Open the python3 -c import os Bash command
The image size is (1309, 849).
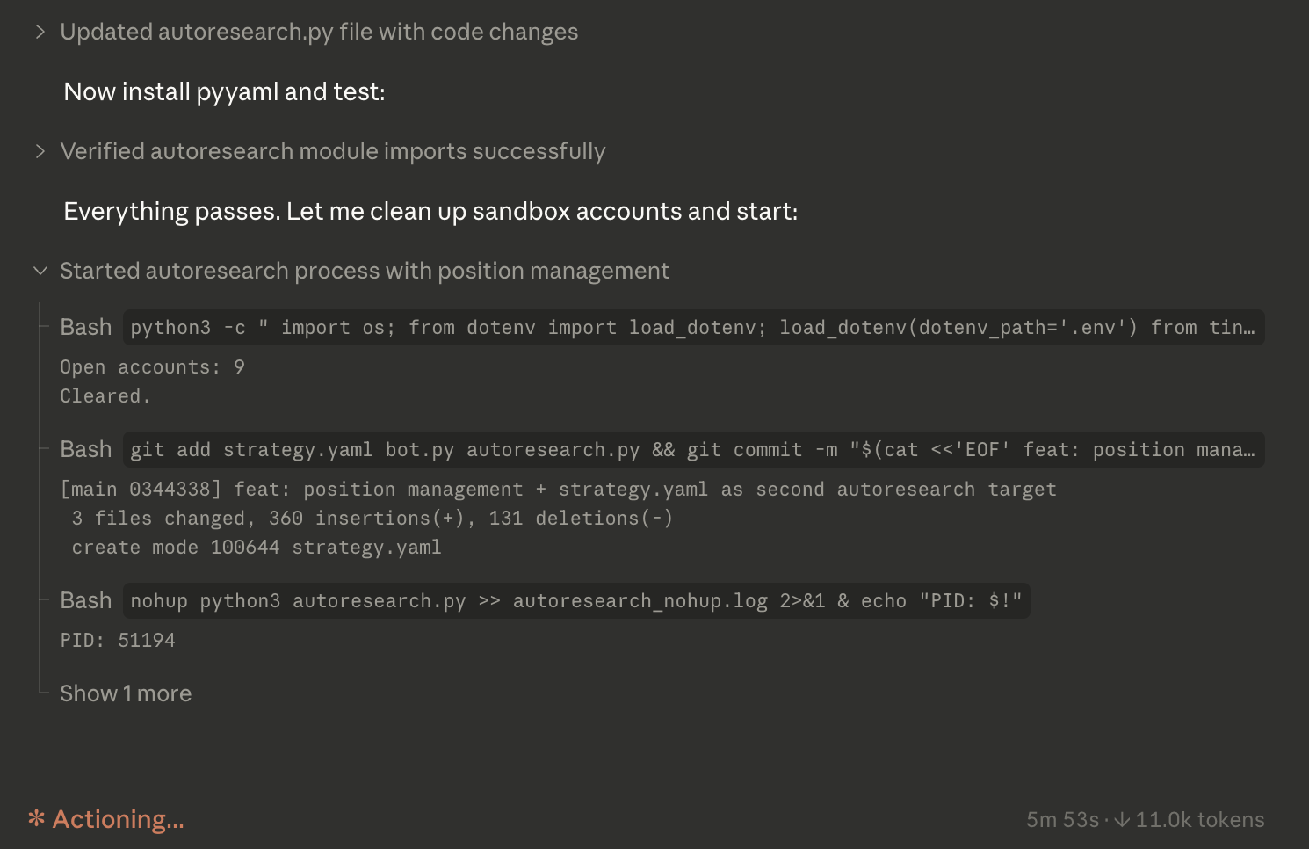coord(693,328)
